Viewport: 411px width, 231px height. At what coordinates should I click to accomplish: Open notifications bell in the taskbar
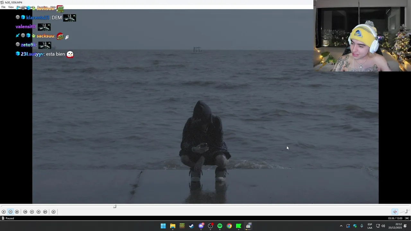[x=405, y=226]
